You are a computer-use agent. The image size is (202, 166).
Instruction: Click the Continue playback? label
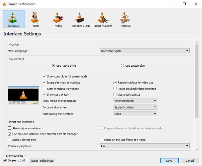(x=20, y=146)
